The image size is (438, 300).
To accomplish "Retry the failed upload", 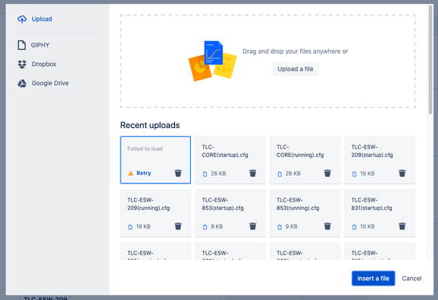I will [143, 173].
